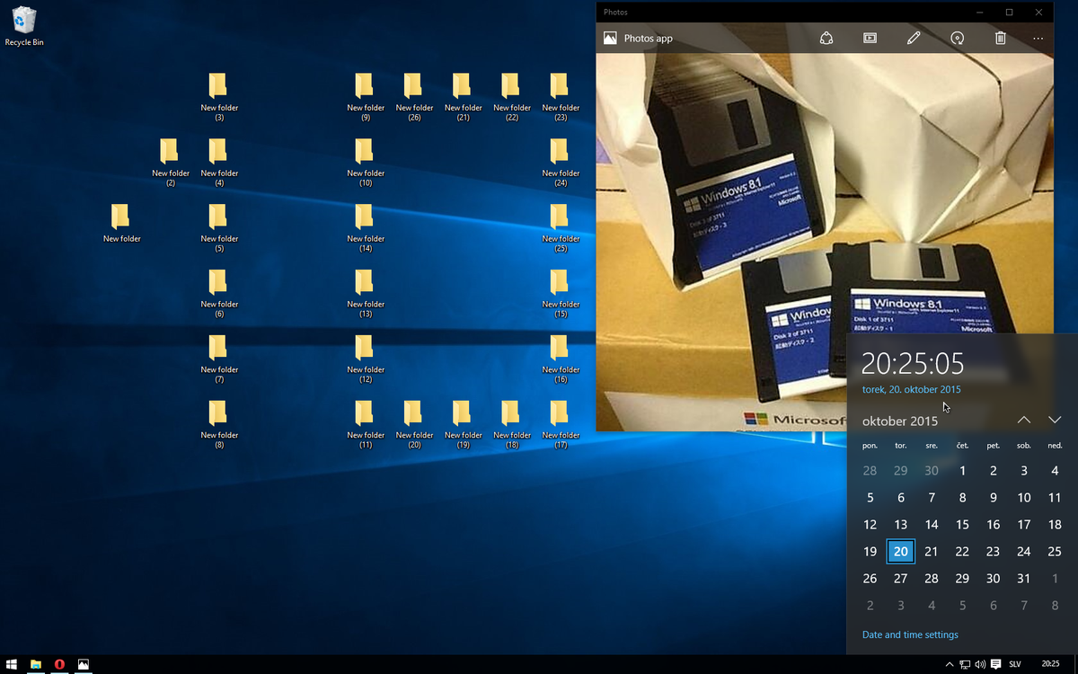Select the New folder (6) icon
The image size is (1078, 674).
[218, 294]
